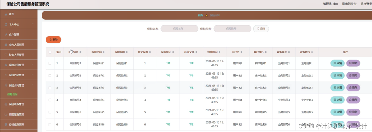The height and width of the screenshot is (132, 372).
Task: Expand the 保险产品管理 sidebar menu
Action: click(19, 75)
